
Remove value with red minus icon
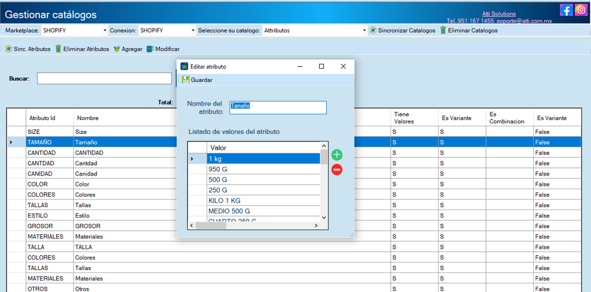(x=336, y=170)
